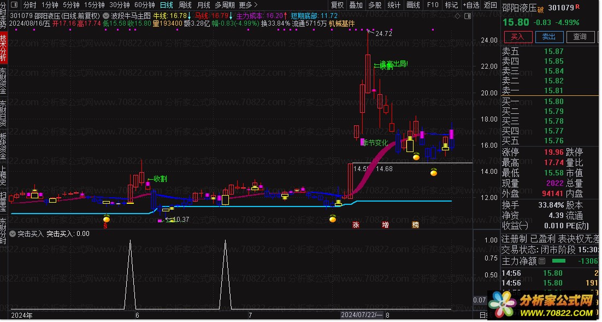Click the 卖五 price 15.87

click(x=553, y=51)
